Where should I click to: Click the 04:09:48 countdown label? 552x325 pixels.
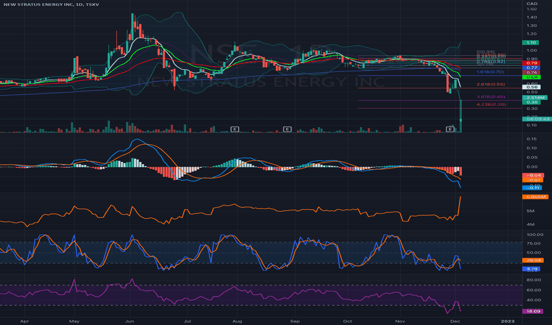(537, 119)
